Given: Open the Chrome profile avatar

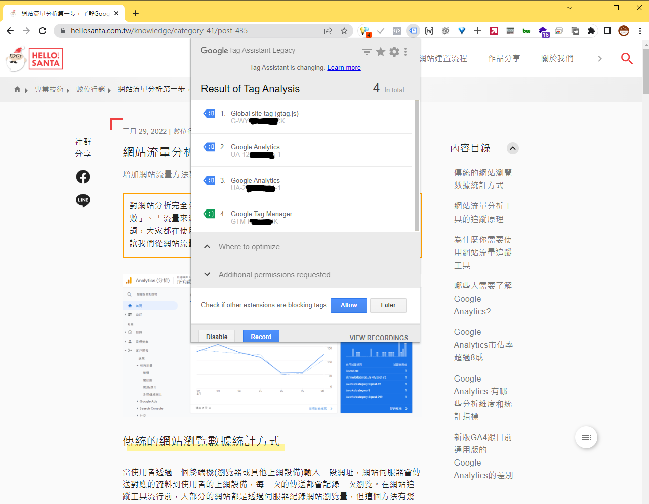Looking at the screenshot, I should click(x=624, y=31).
